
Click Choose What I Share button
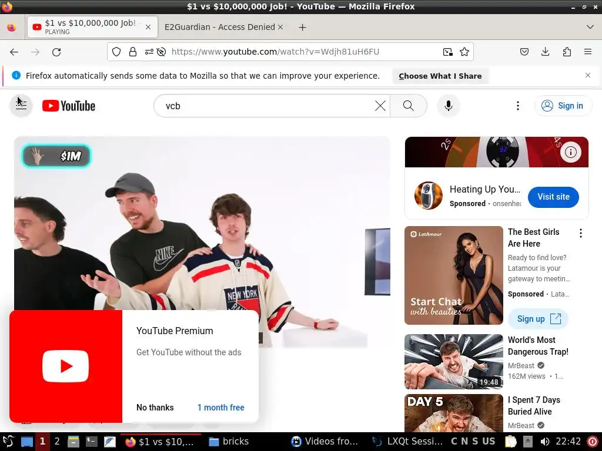coord(440,76)
